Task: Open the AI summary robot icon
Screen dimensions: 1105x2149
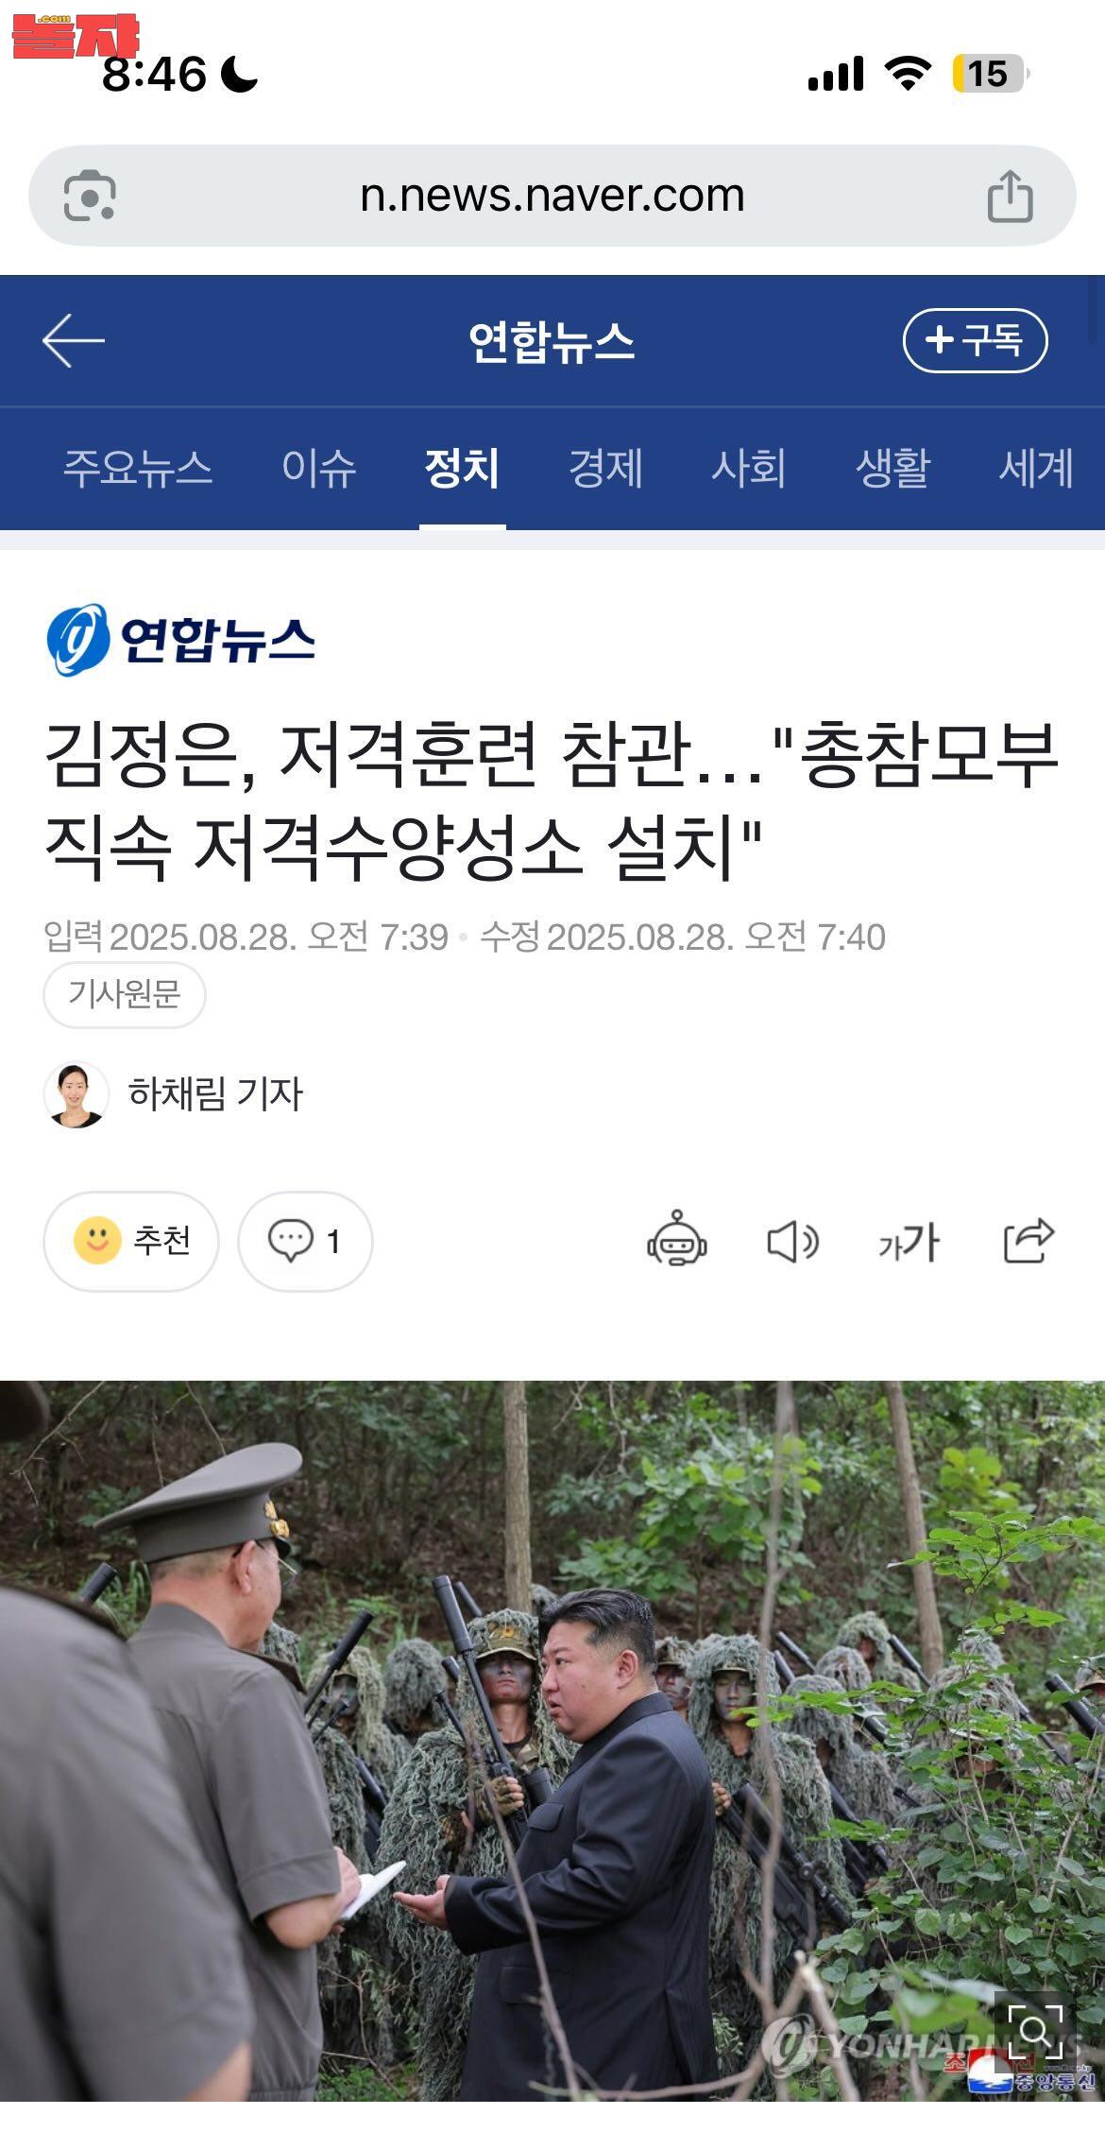Action: pyautogui.click(x=677, y=1240)
